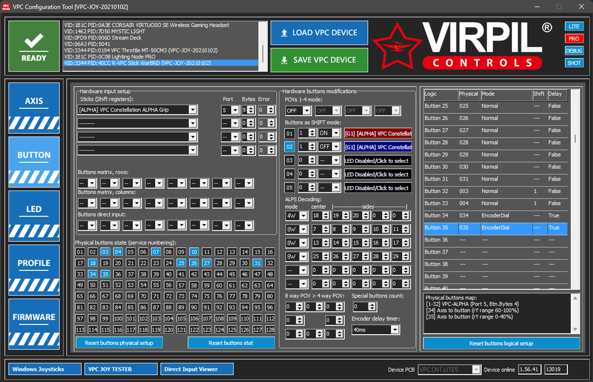The height and width of the screenshot is (382, 593).
Task: Select the PROFILE panel icon
Action: coord(34,263)
